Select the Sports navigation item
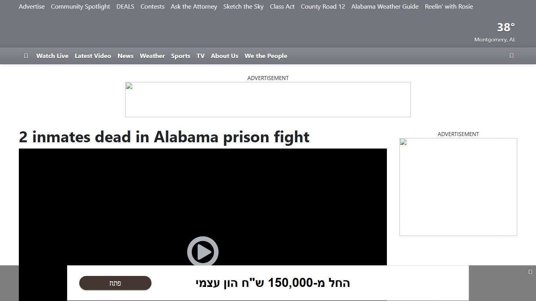The height and width of the screenshot is (301, 536). tap(180, 56)
